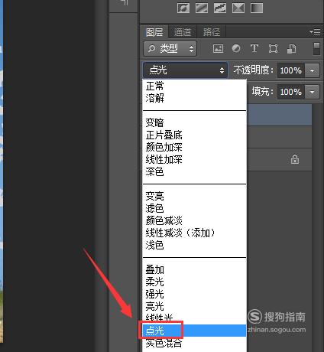The width and height of the screenshot is (324, 352).
Task: Filter layers by adjustment layers icon
Action: point(236,48)
